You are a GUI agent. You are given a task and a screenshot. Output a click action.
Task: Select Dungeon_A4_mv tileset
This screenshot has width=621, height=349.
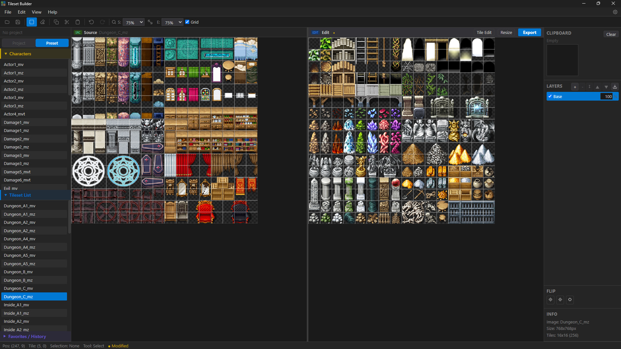(34, 239)
